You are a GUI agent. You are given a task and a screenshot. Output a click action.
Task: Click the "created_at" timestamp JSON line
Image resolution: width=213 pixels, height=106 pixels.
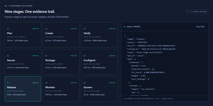152,49
